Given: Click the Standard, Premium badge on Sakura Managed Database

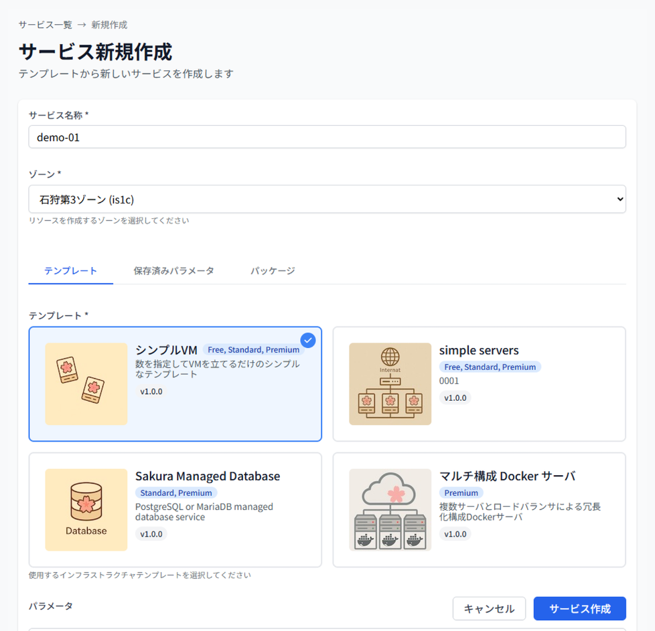Looking at the screenshot, I should (x=176, y=493).
